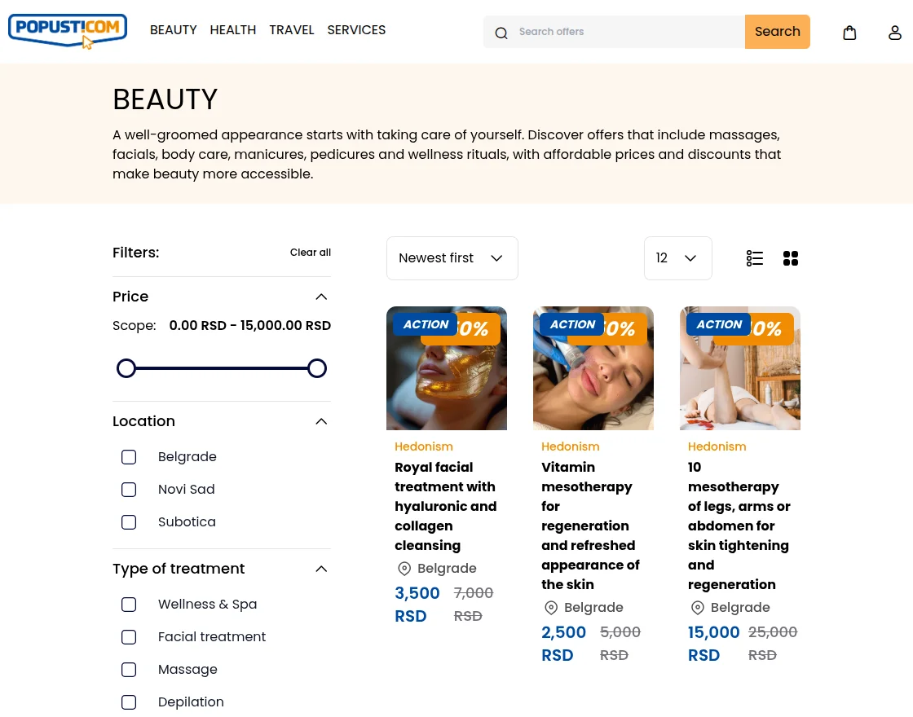The height and width of the screenshot is (717, 913).
Task: Switch to the HEALTH category
Action: click(x=233, y=30)
